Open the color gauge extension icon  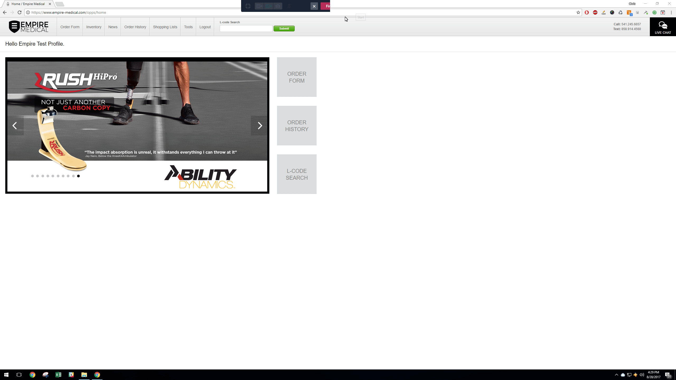pyautogui.click(x=612, y=12)
